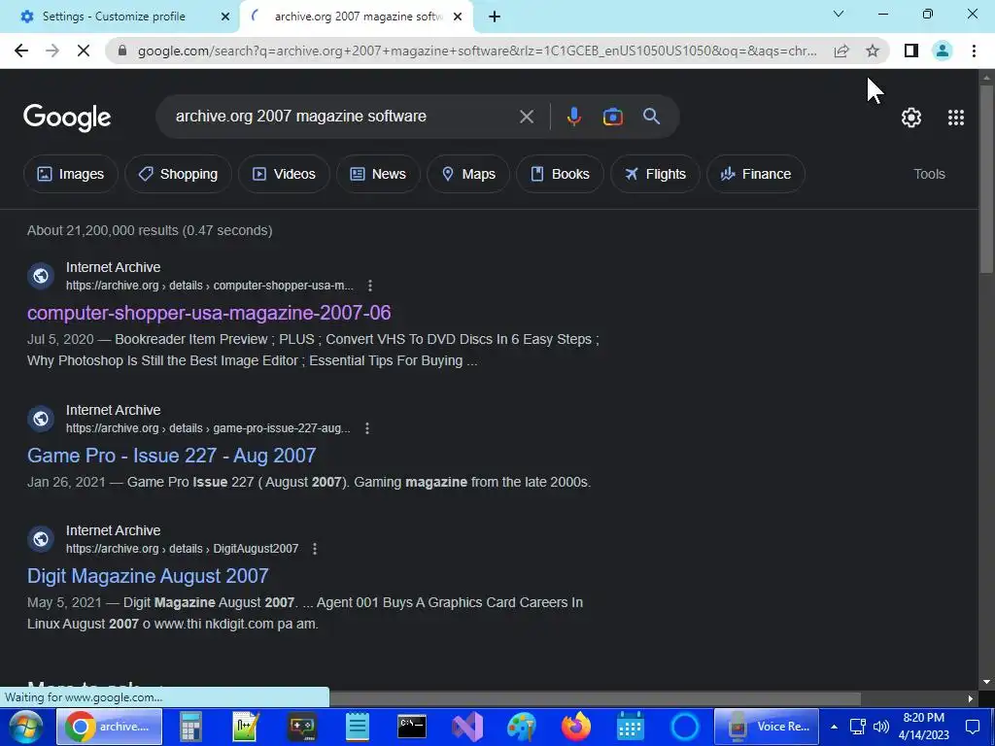995x746 pixels.
Task: Start a search by voice
Action: click(573, 117)
